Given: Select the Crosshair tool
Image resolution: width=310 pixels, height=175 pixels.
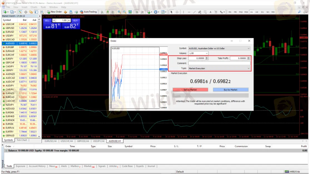Looking at the screenshot, I should (x=177, y=12).
